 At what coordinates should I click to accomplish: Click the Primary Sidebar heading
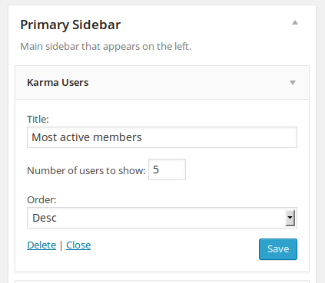[71, 25]
